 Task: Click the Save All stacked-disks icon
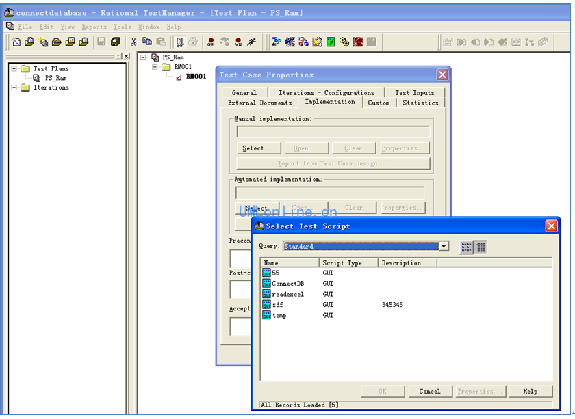click(116, 42)
